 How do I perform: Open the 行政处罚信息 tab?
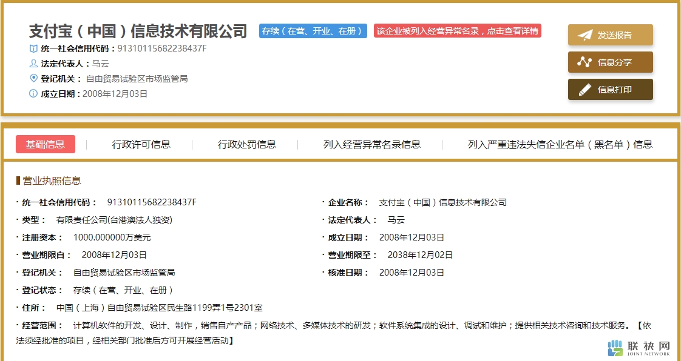246,144
